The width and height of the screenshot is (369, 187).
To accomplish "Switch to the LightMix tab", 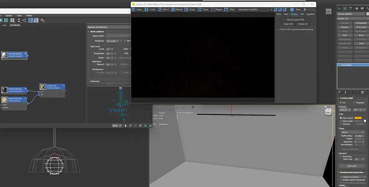I will click(311, 14).
